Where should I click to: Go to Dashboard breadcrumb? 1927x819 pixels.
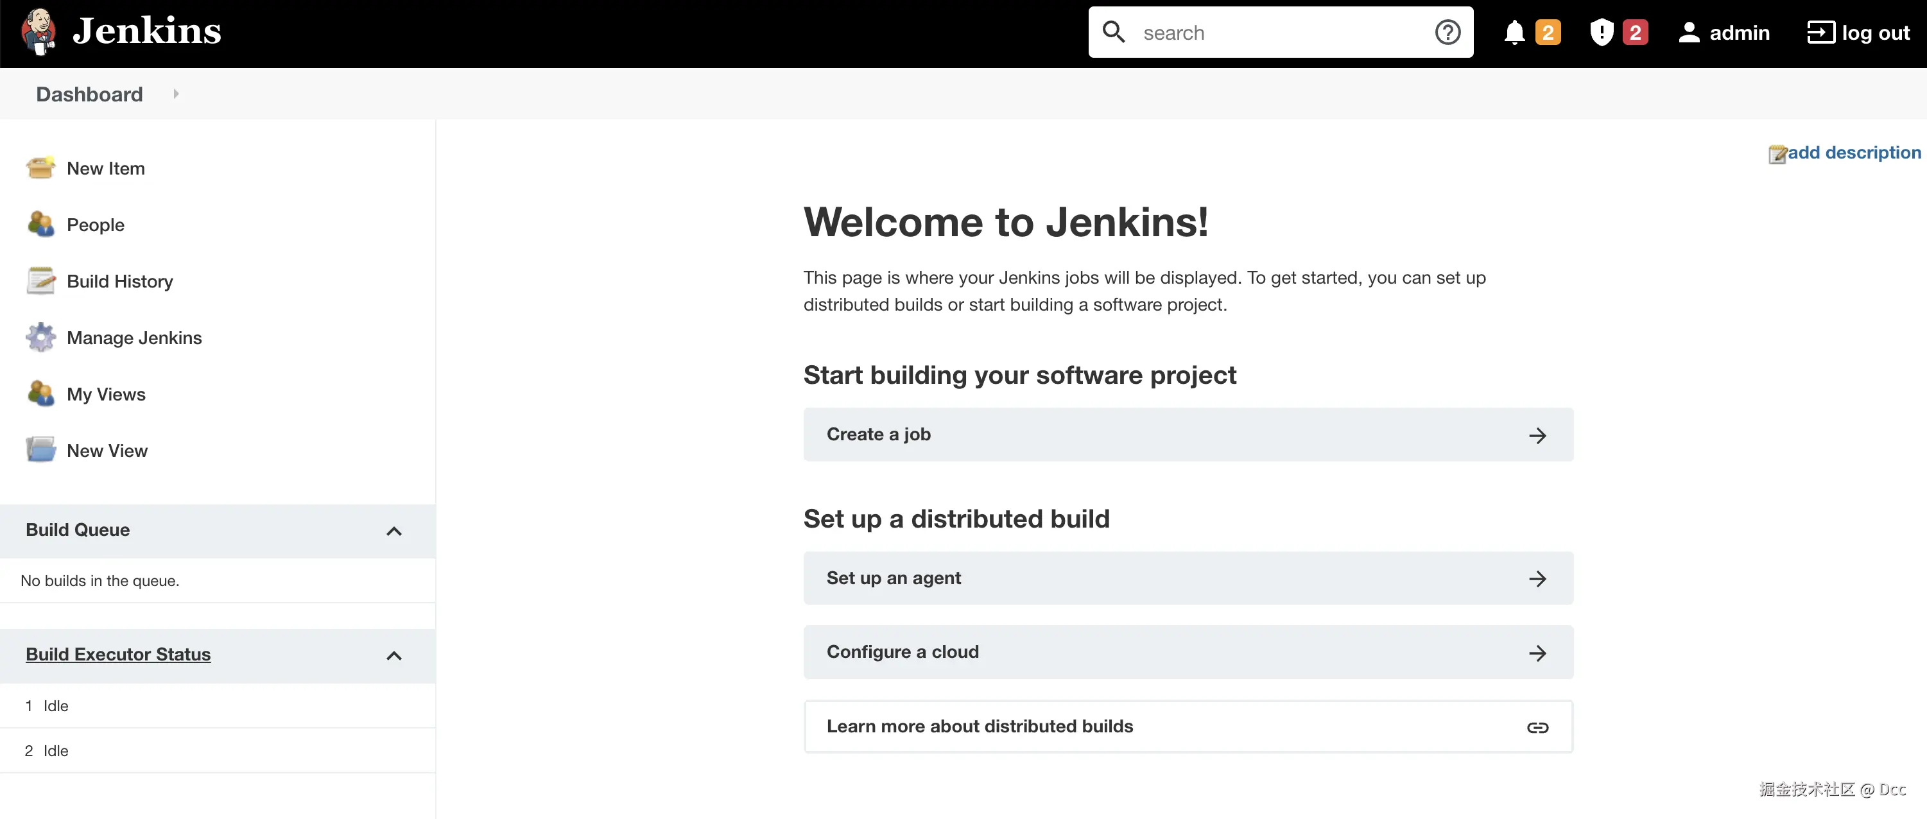click(89, 94)
